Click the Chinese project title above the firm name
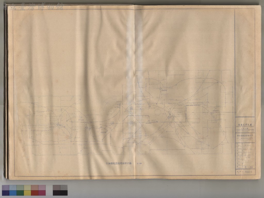The image size is (264, 198). tap(245, 125)
